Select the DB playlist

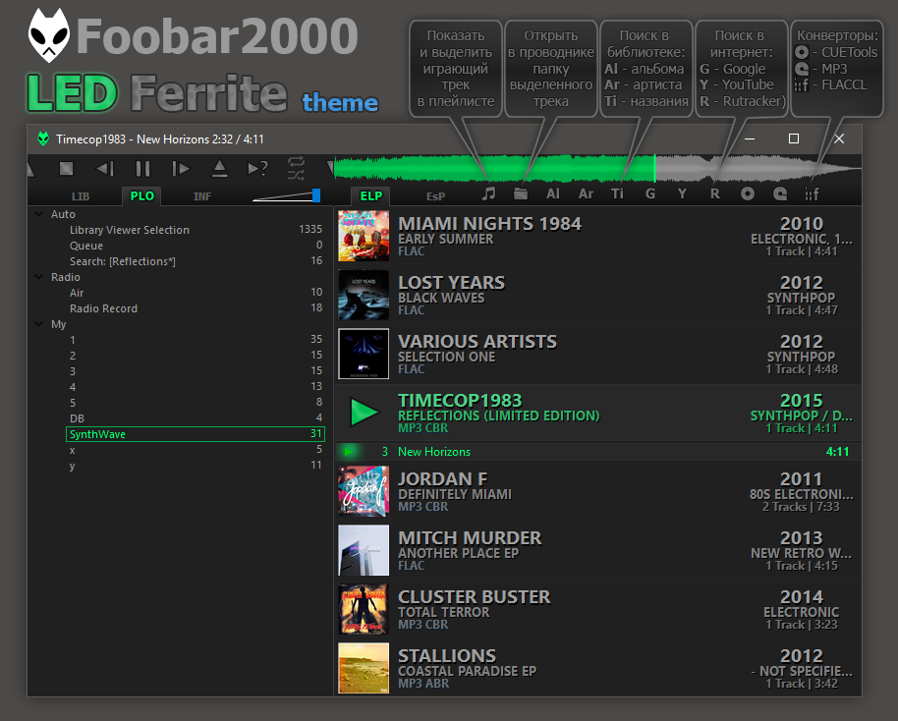pos(196,418)
